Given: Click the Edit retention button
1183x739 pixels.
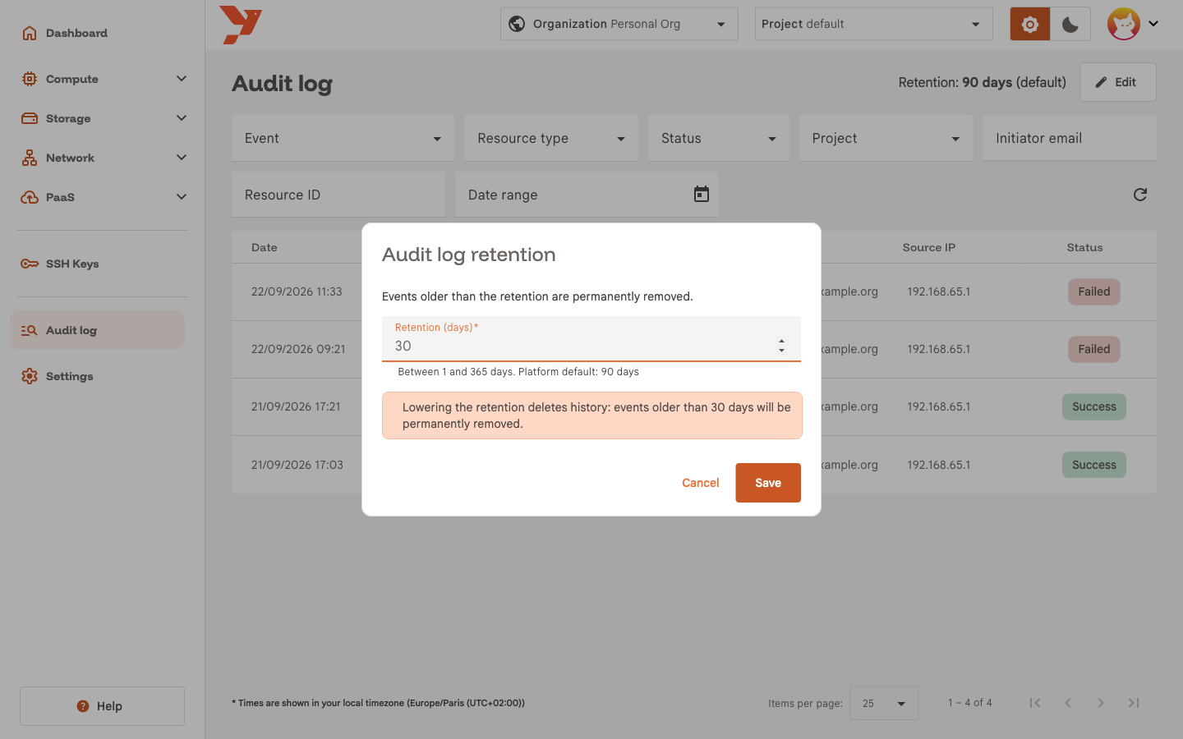Looking at the screenshot, I should click(x=1118, y=82).
